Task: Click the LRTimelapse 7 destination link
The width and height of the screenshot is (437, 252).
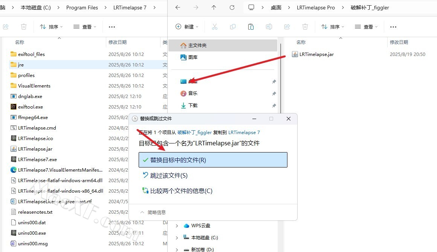Action: (x=244, y=132)
